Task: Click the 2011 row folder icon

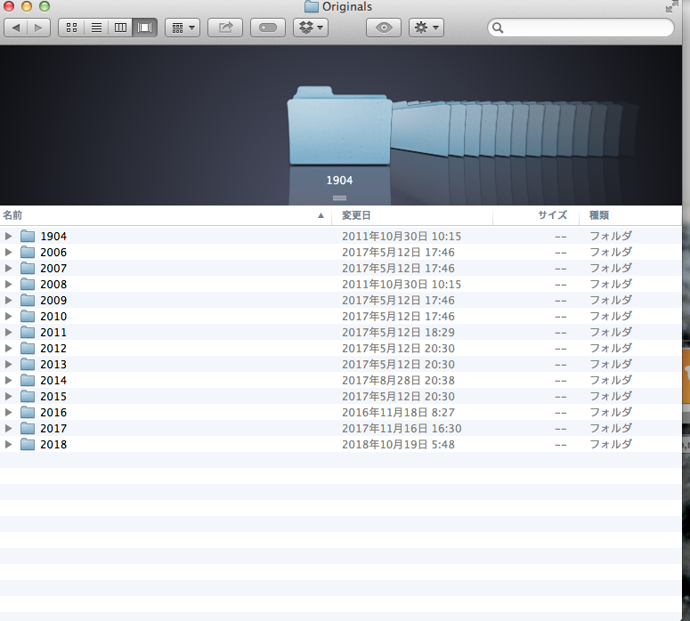Action: point(28,332)
